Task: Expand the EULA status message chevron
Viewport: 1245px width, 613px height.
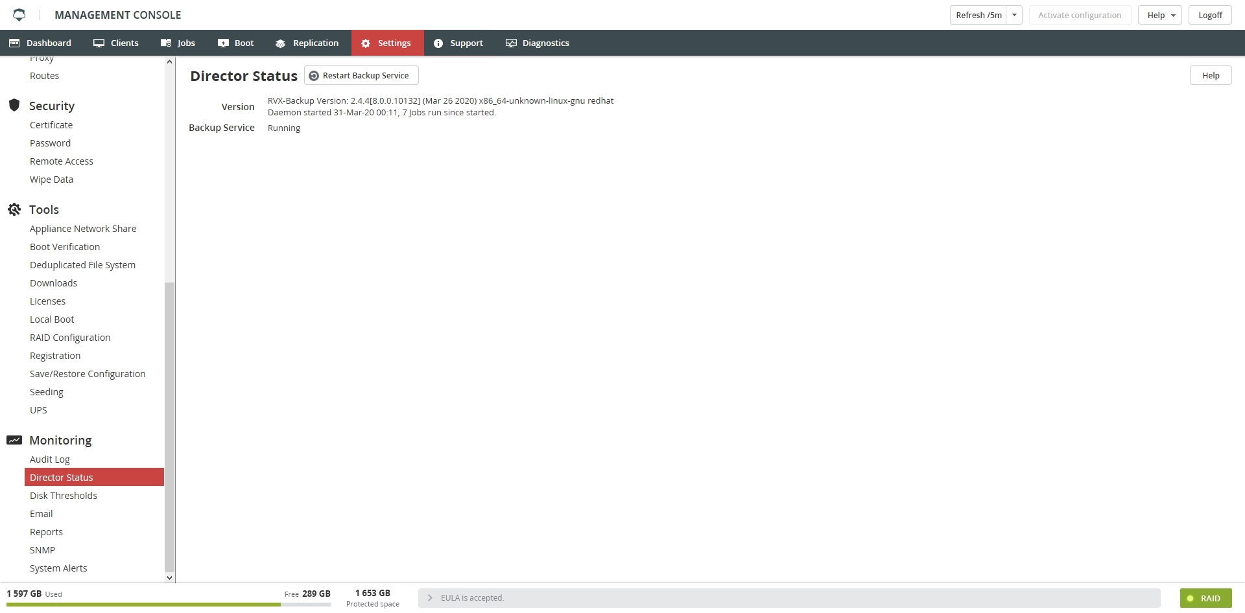Action: click(430, 598)
